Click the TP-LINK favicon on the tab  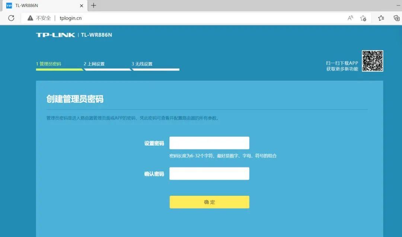tap(9, 6)
